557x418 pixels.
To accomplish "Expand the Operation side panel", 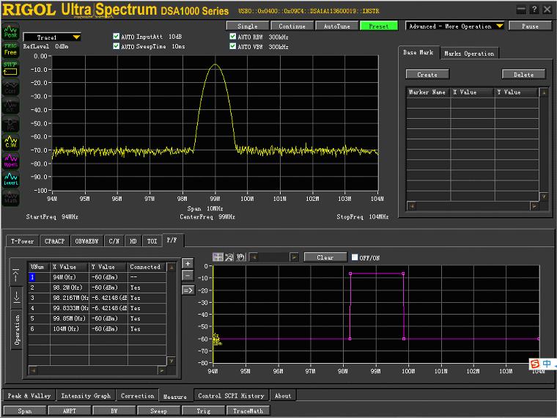I will click(17, 329).
